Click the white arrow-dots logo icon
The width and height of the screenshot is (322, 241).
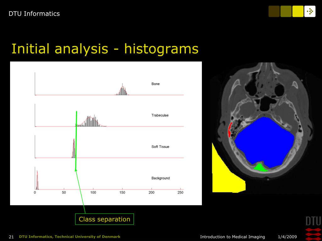[310, 11]
